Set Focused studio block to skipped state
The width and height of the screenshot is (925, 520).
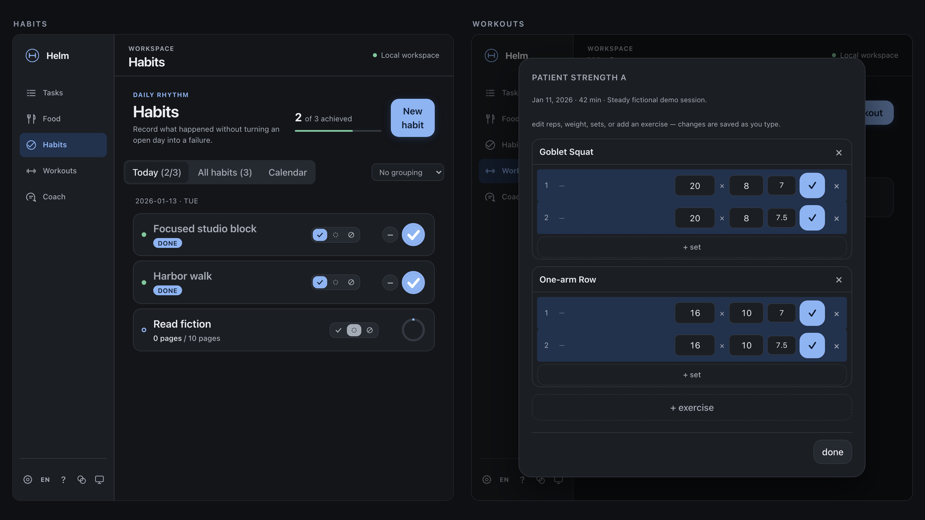[351, 235]
